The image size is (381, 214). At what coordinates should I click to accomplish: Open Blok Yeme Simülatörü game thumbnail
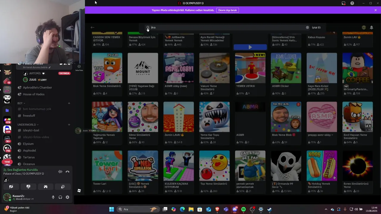(x=107, y=68)
